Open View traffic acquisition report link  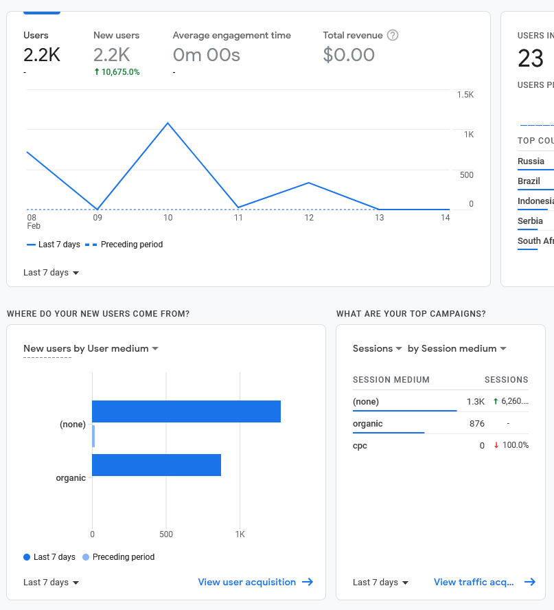point(474,582)
